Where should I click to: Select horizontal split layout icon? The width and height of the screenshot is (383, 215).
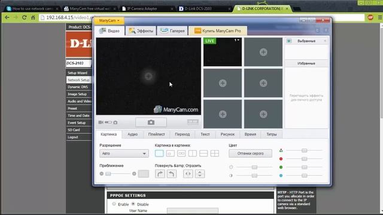[203, 153]
